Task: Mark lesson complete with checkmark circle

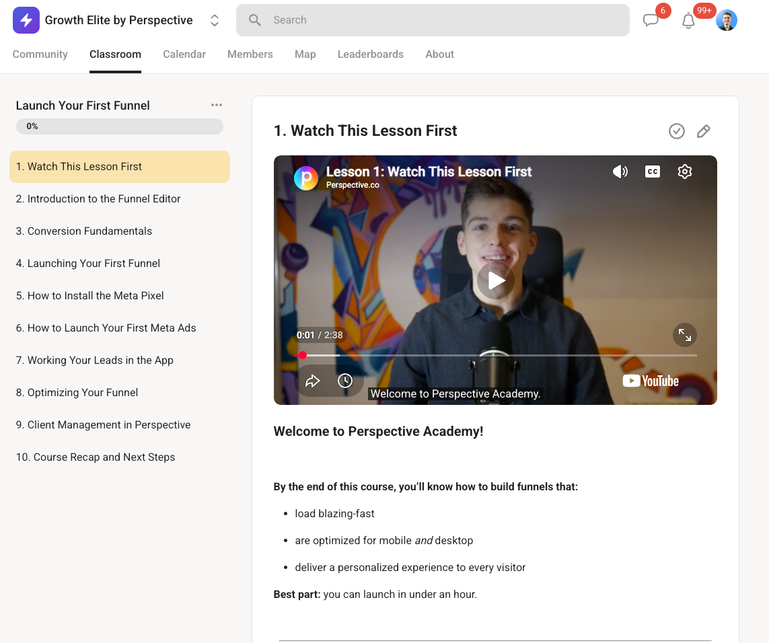Action: [x=676, y=131]
